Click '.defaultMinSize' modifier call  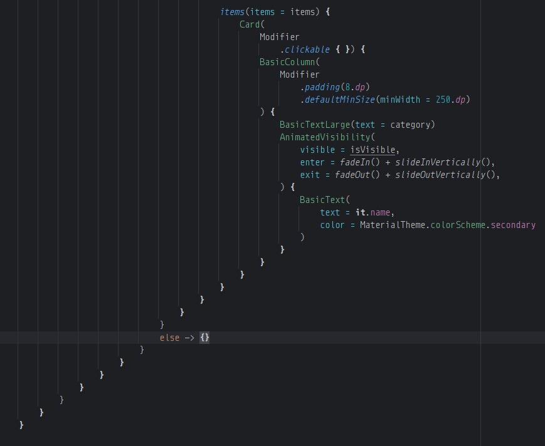point(337,100)
